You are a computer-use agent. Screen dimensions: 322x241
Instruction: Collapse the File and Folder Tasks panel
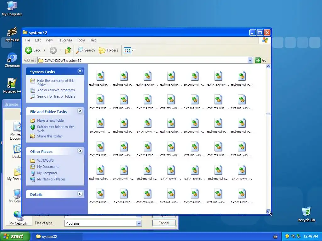[80, 111]
